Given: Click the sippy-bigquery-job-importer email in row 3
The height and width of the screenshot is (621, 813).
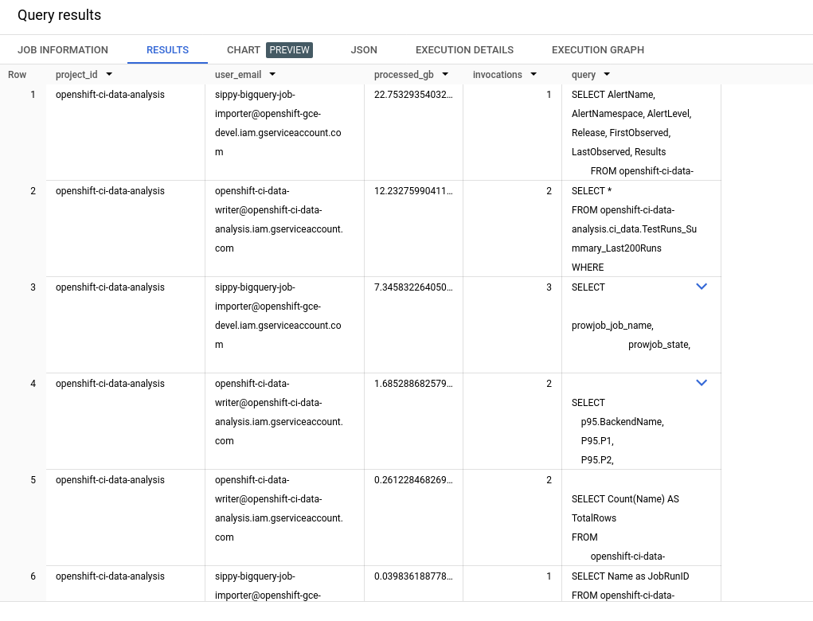Looking at the screenshot, I should point(278,316).
